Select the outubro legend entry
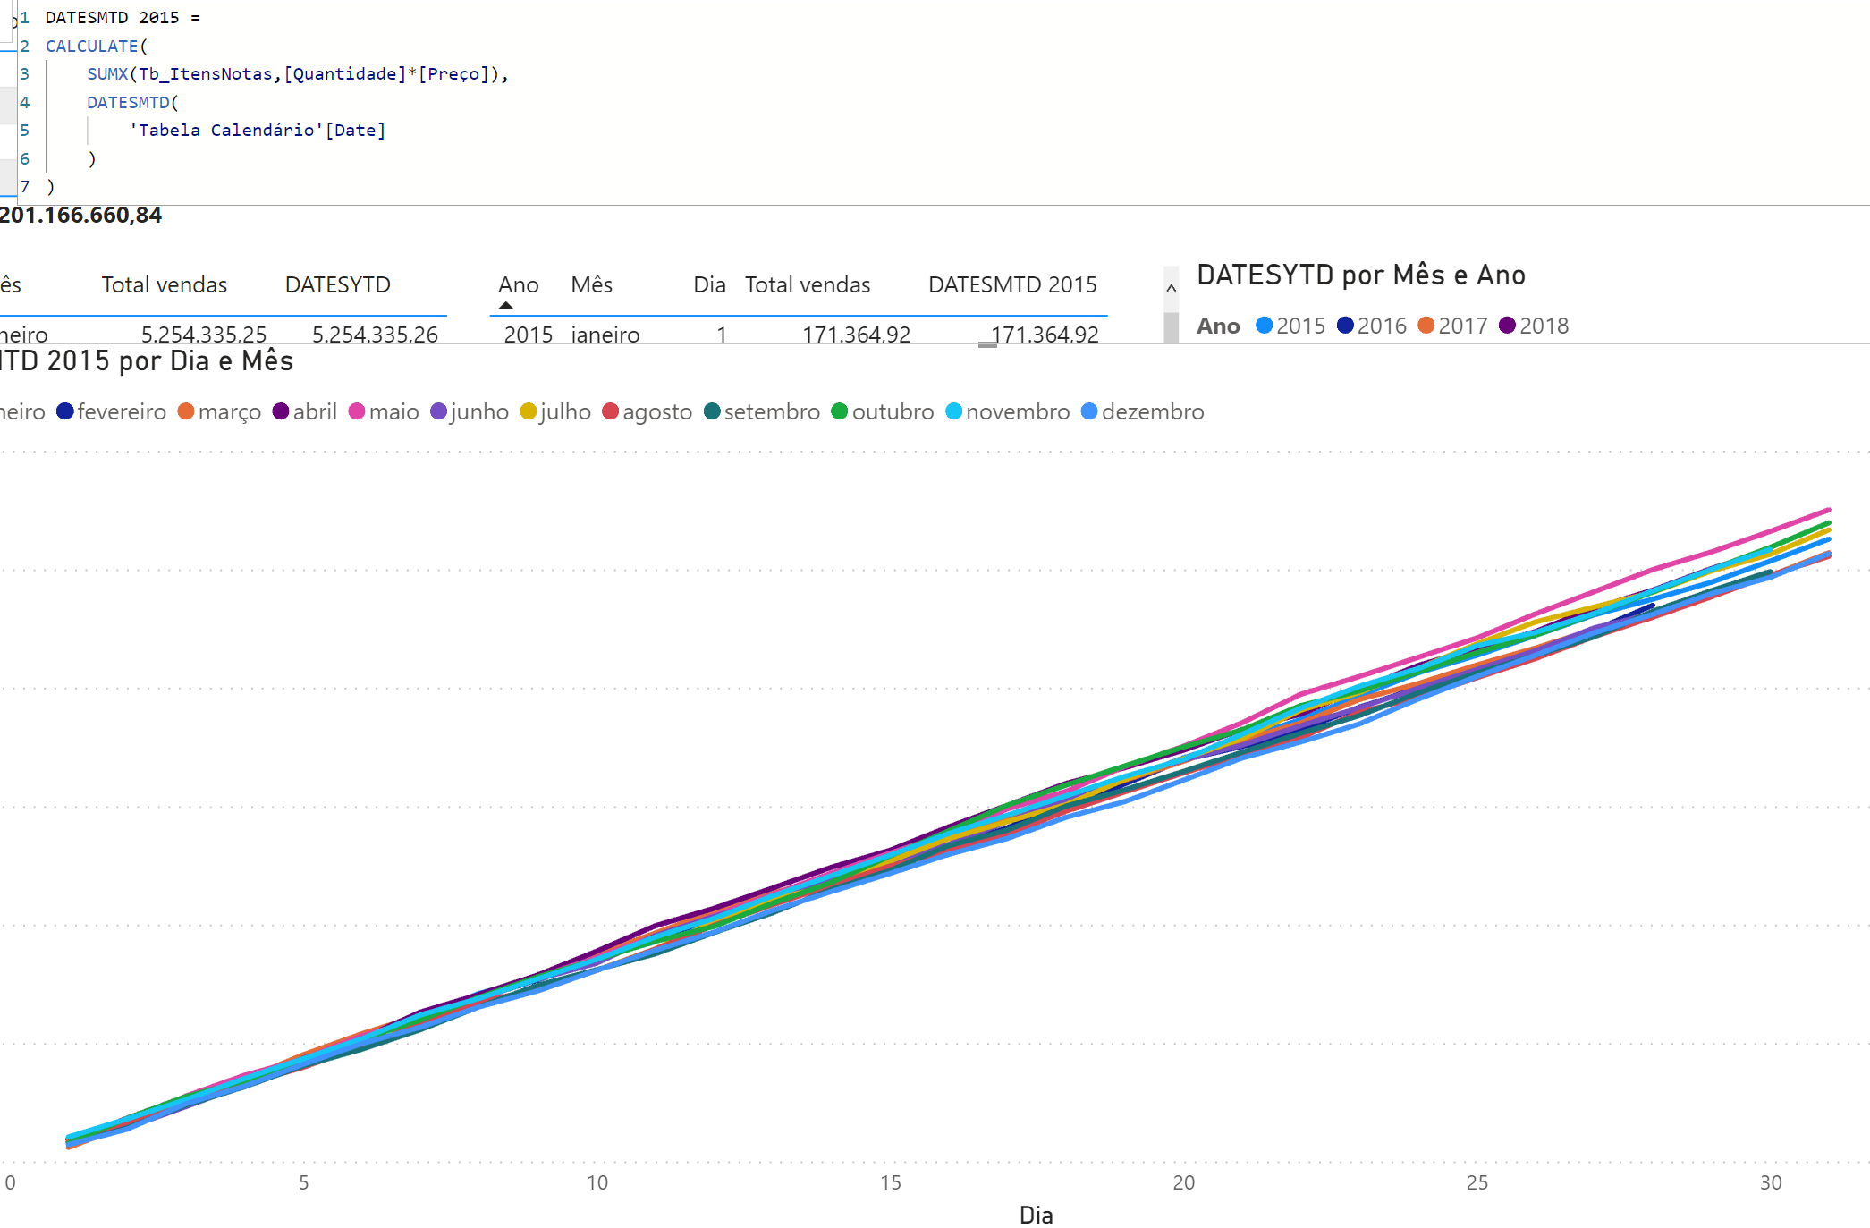1870x1228 pixels. (883, 411)
